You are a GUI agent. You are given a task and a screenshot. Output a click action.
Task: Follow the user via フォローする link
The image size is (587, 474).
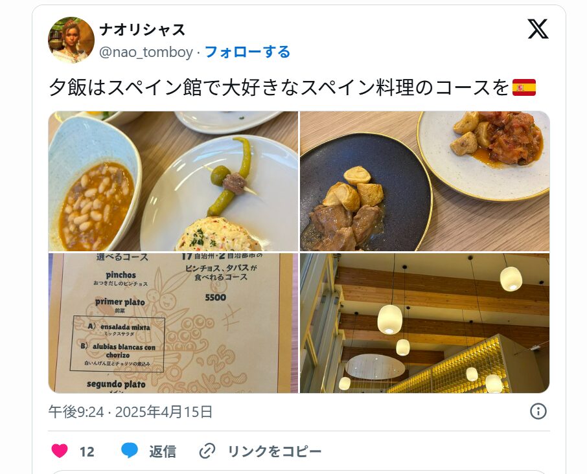click(x=247, y=52)
